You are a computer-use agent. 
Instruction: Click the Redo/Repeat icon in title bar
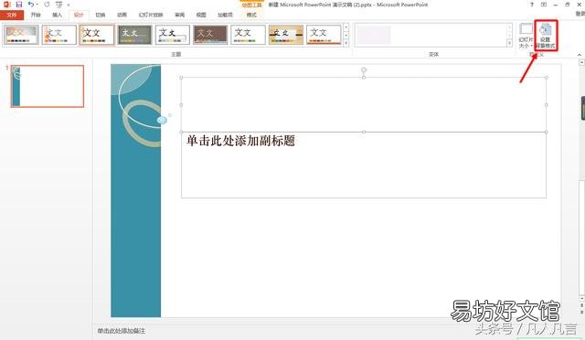pyautogui.click(x=47, y=5)
